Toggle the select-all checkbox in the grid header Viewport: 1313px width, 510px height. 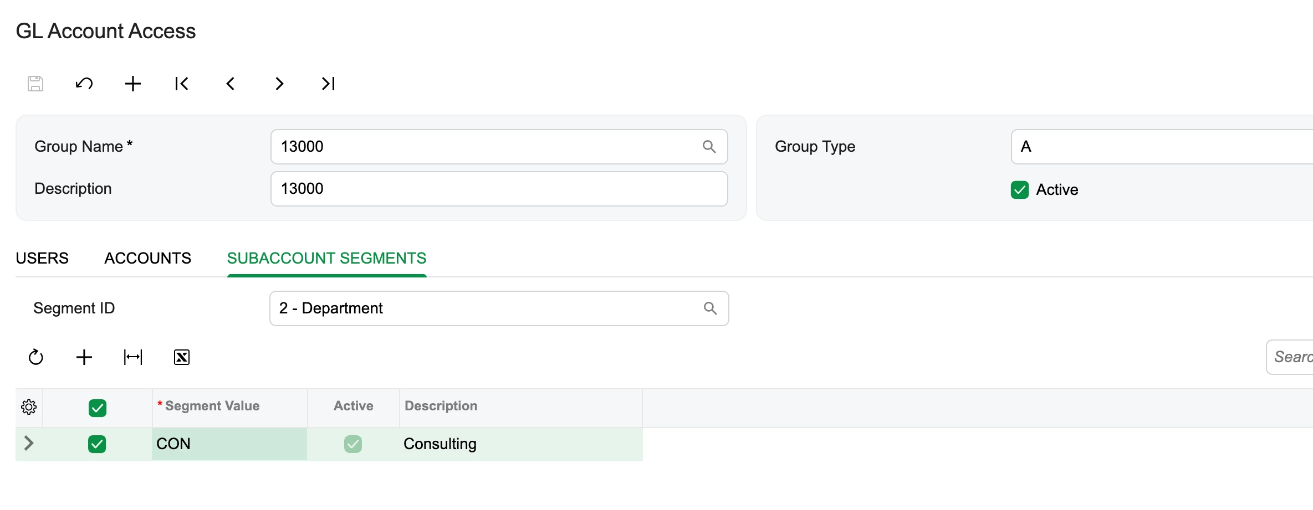(x=98, y=408)
